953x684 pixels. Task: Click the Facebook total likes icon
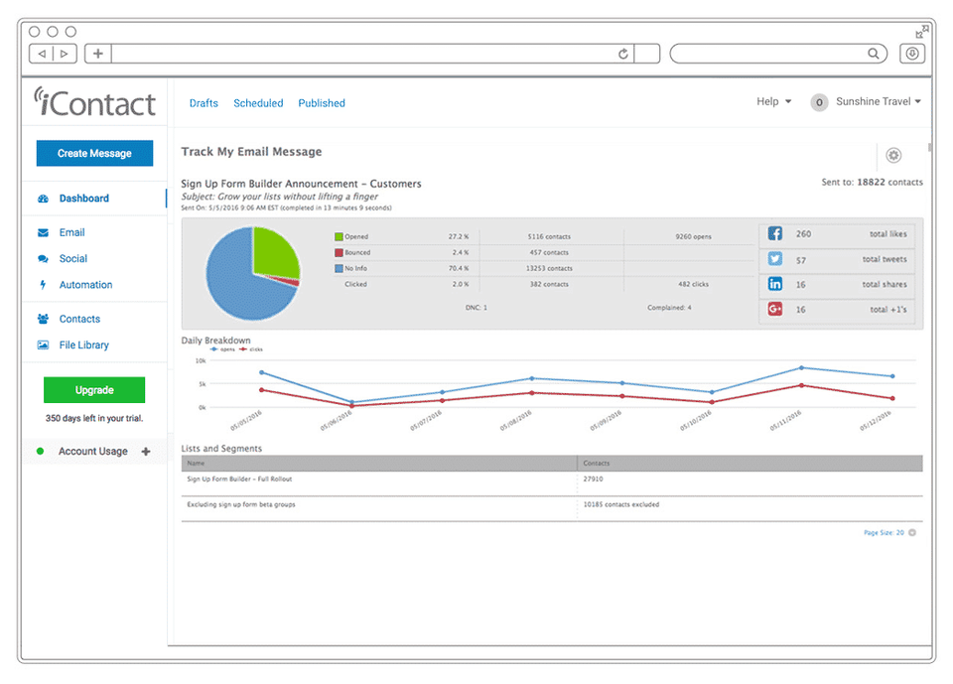[x=775, y=234]
